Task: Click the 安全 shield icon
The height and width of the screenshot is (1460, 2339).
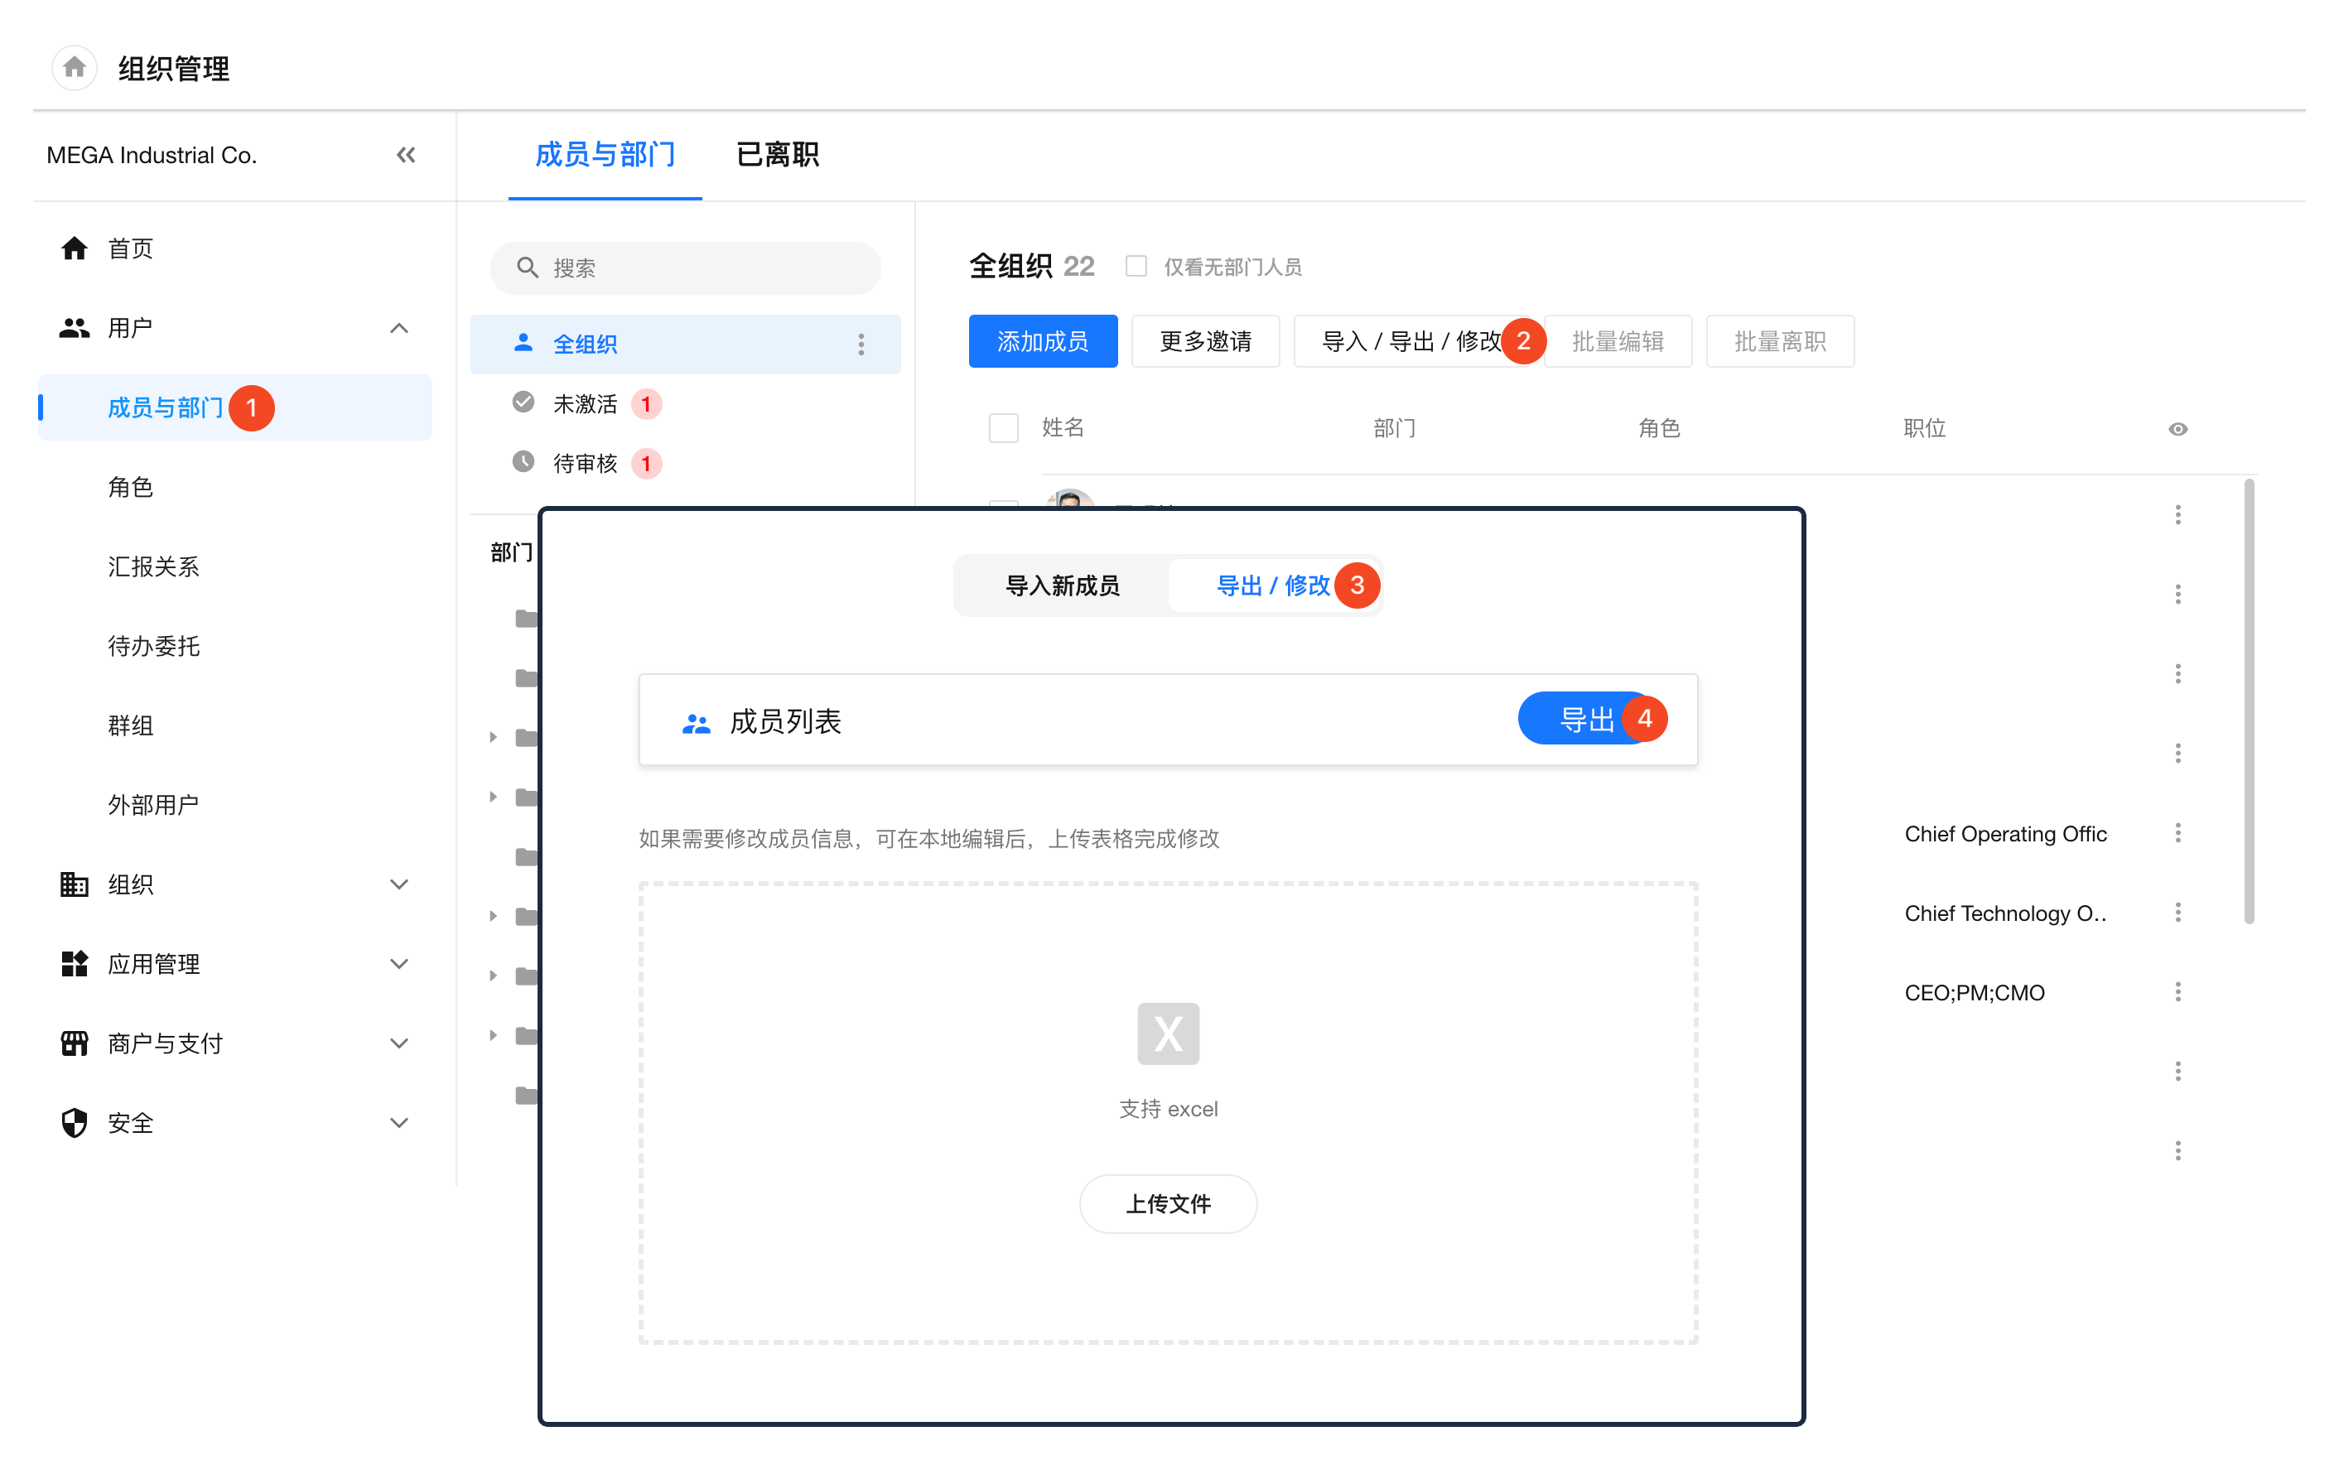Action: [75, 1122]
